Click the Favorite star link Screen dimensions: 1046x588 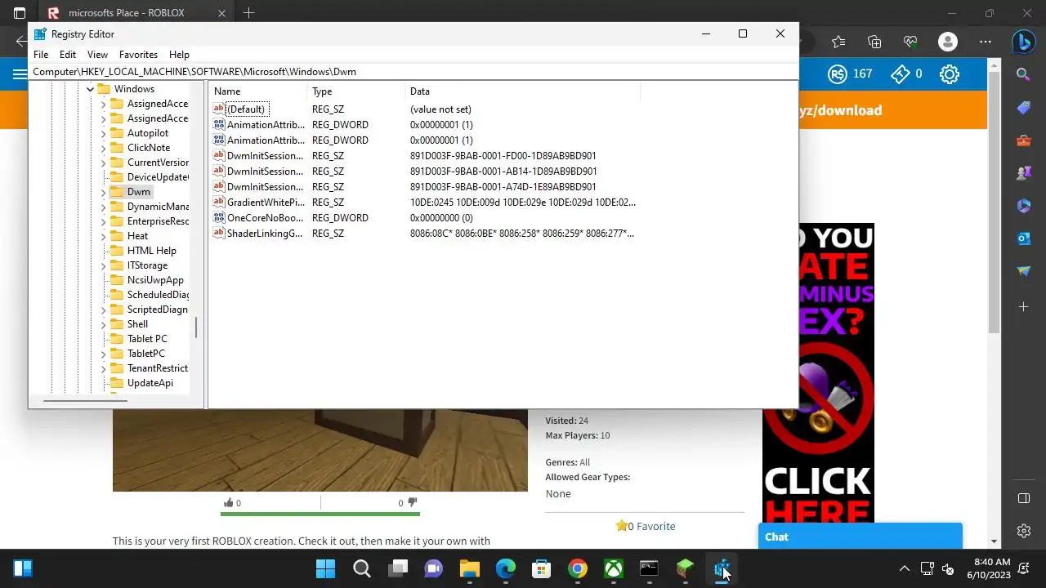(x=646, y=526)
